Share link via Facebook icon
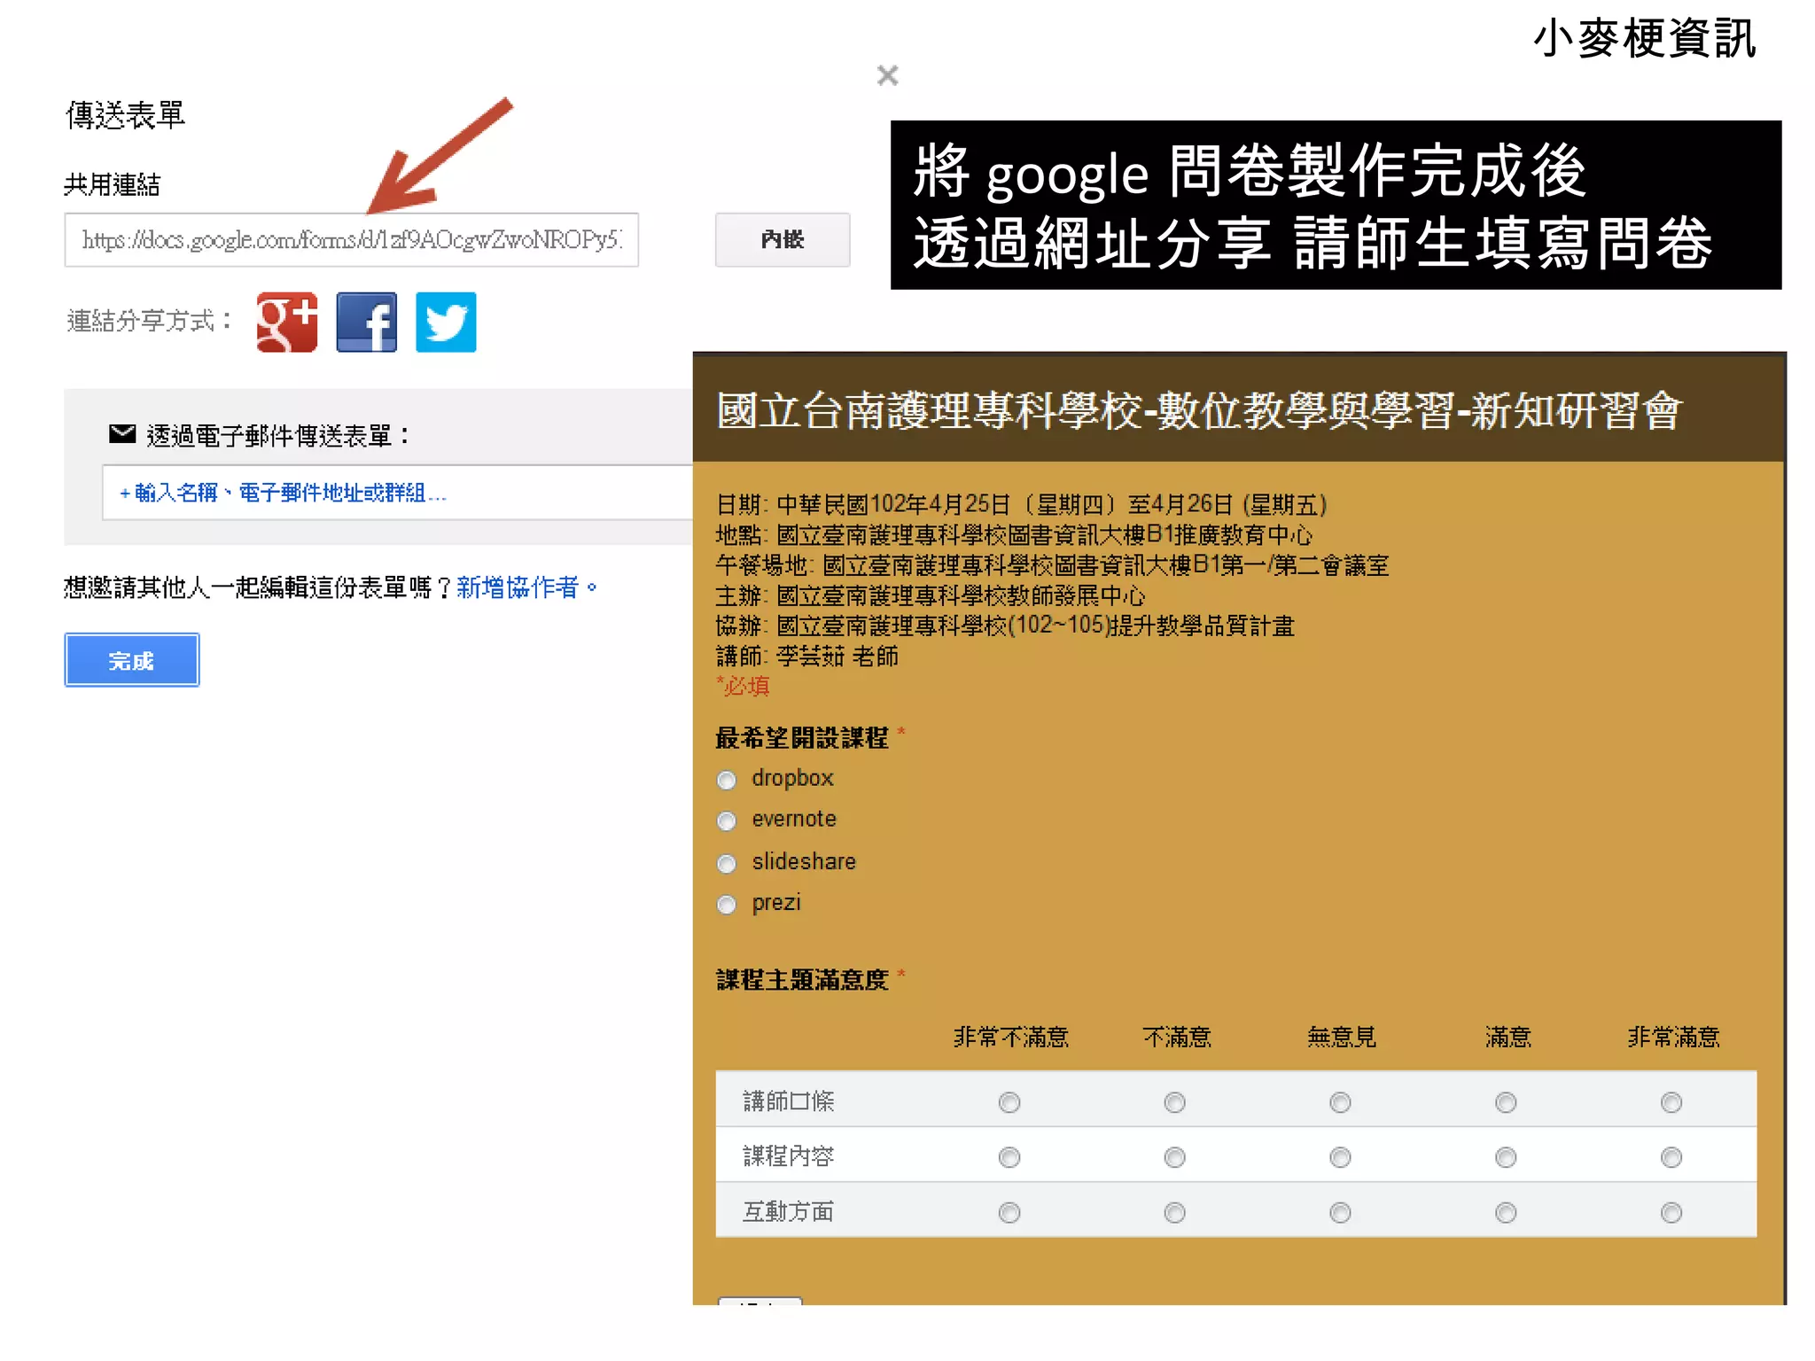 point(366,323)
